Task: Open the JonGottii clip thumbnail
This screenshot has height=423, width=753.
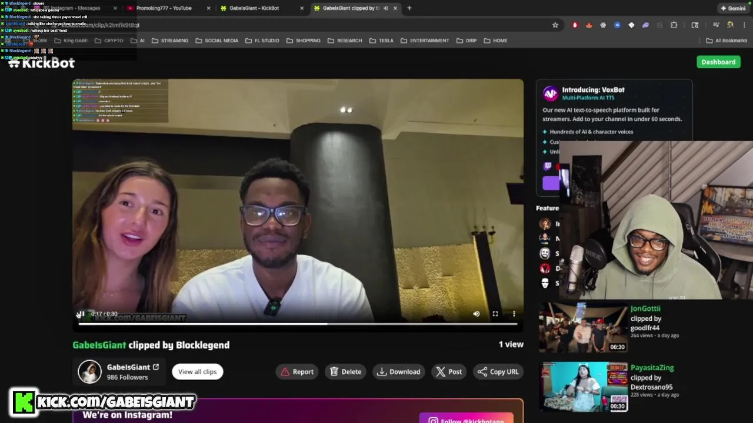Action: point(584,327)
